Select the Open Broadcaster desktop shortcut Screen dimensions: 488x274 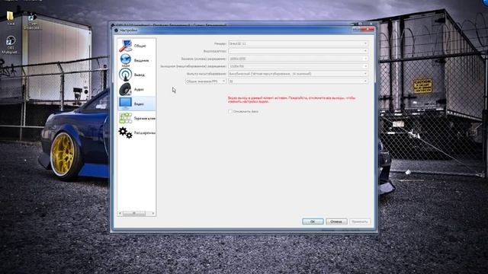32,21
